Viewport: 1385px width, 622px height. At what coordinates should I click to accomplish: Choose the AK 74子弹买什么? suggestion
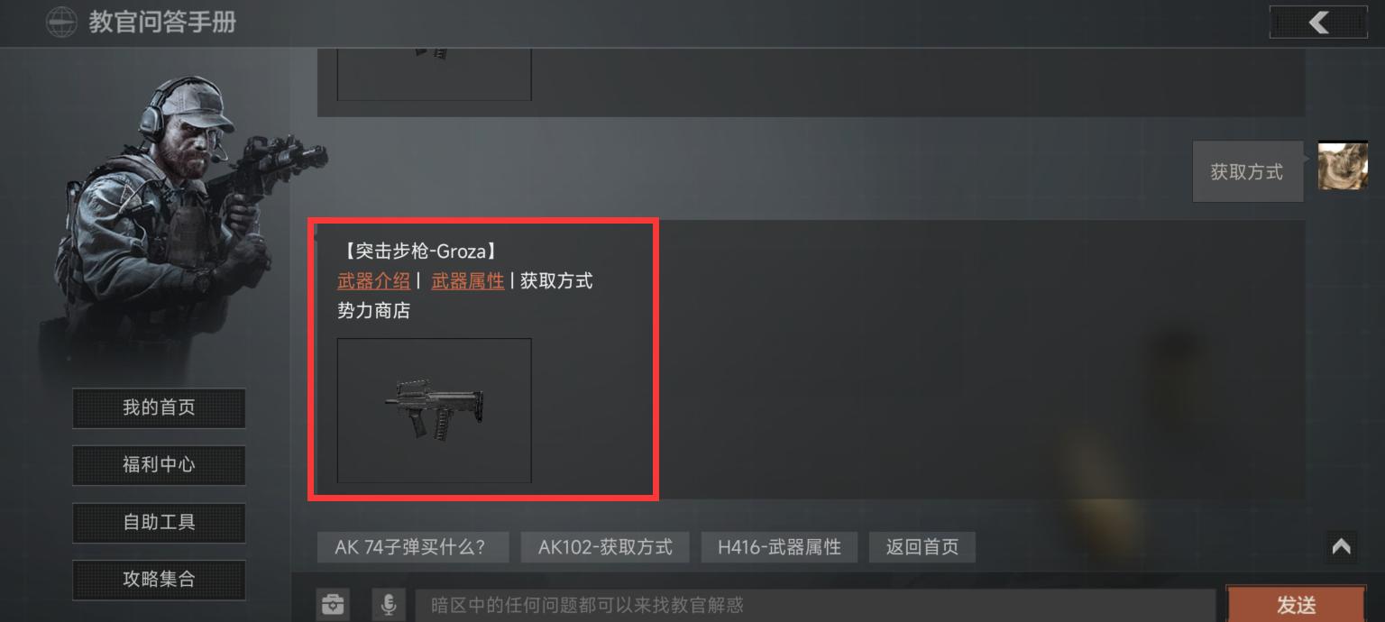click(x=413, y=547)
